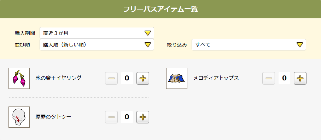This screenshot has width=321, height=140.
Task: Increase 氷の魔王イヤリング quantity with plus
Action: point(143,78)
